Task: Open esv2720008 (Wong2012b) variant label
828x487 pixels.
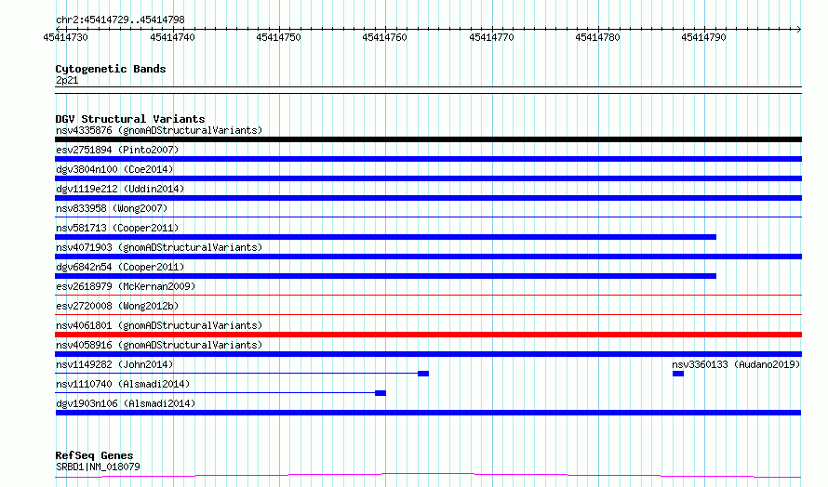Action: 117,306
